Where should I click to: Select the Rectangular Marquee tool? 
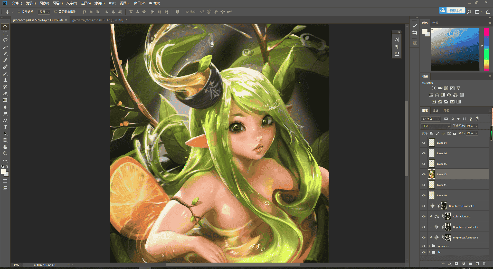pos(5,33)
